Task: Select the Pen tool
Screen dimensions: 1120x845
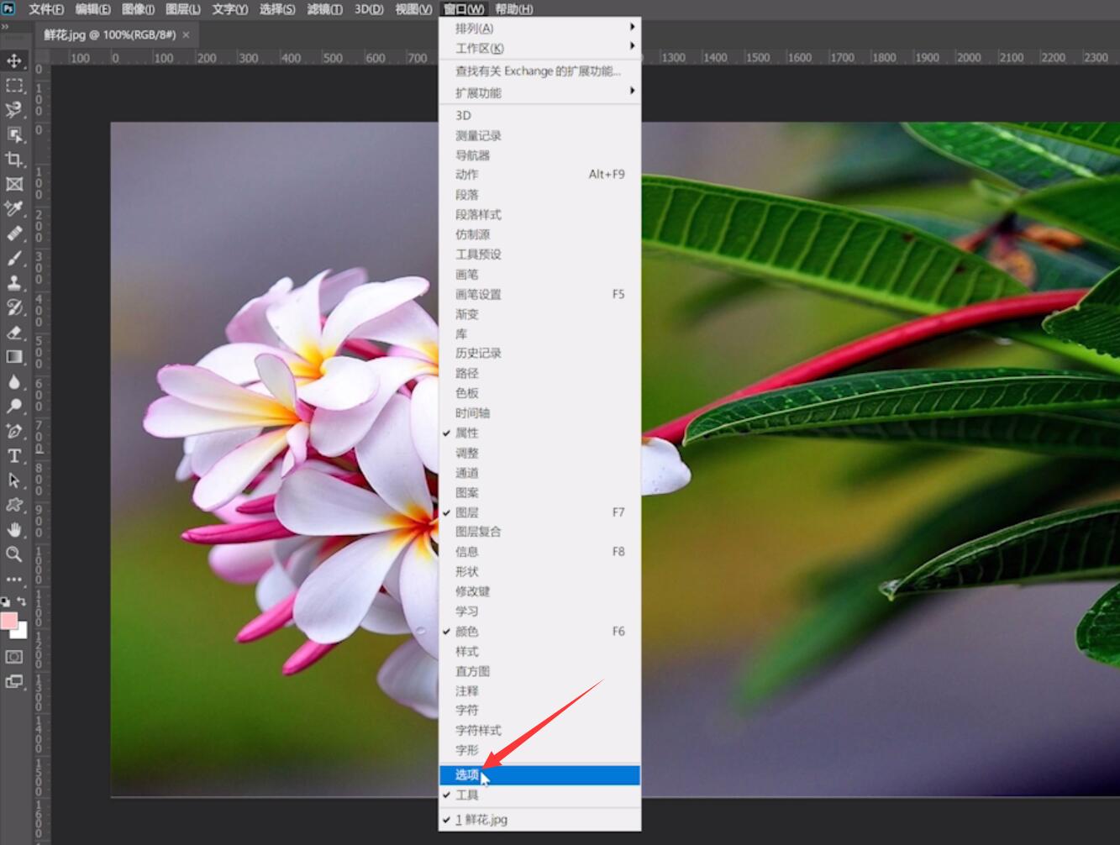Action: (x=14, y=431)
